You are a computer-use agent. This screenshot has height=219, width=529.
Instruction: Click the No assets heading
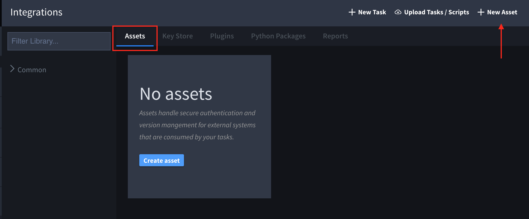click(176, 94)
